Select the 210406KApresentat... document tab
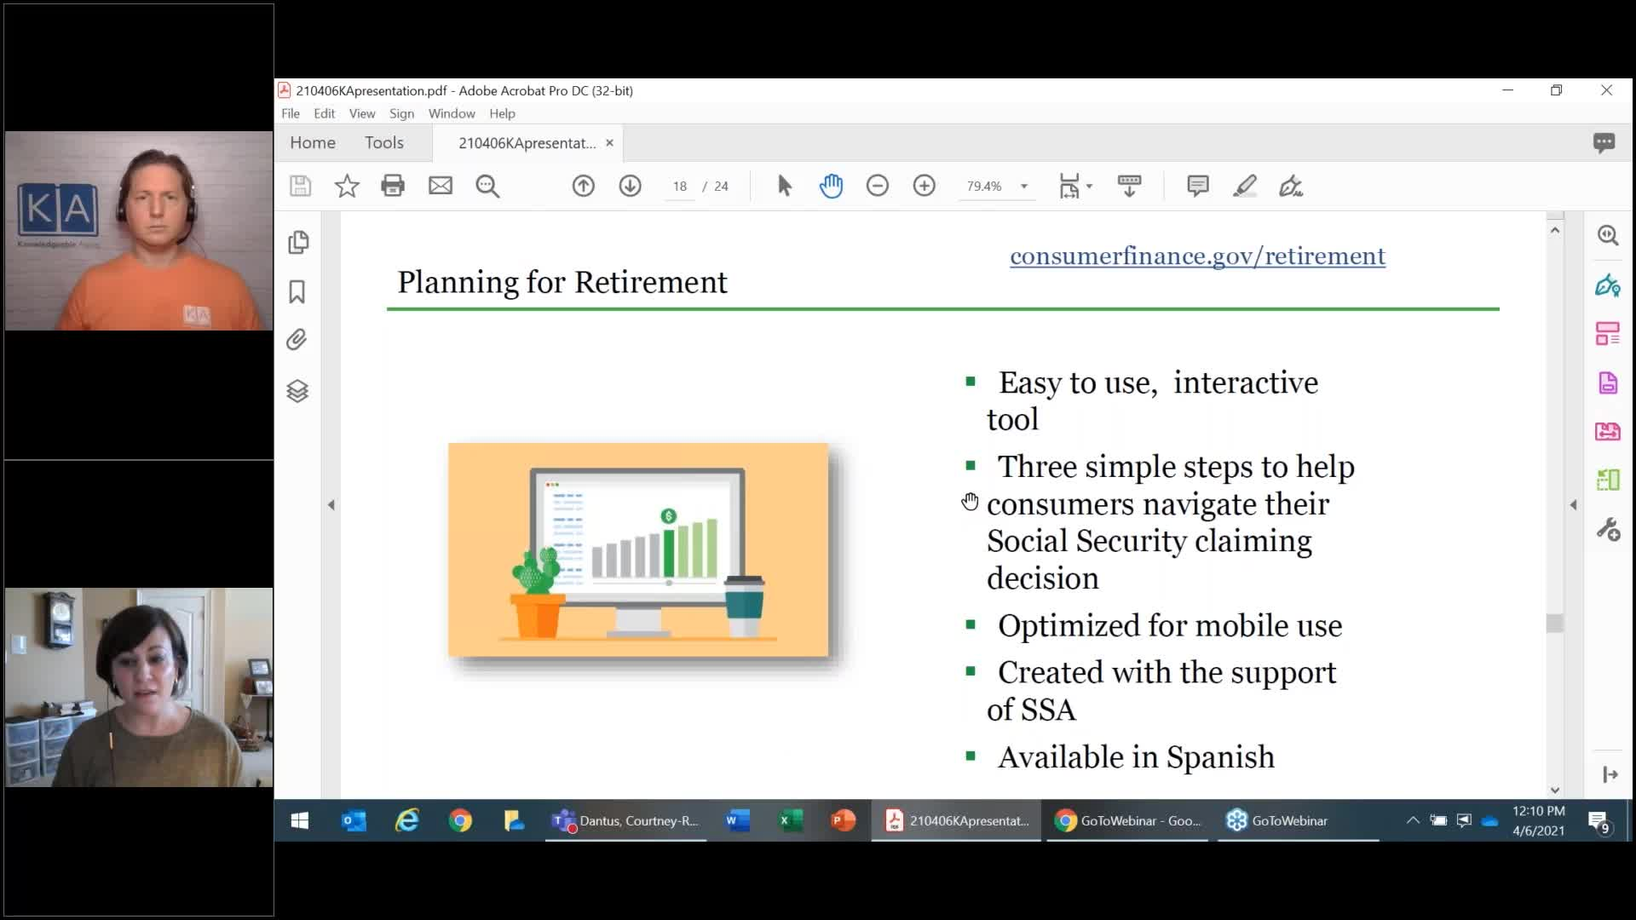Screen dimensions: 1636x920 527,143
